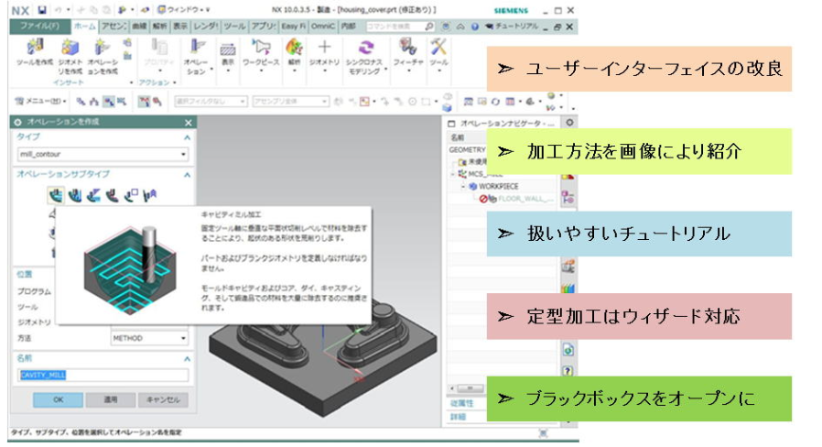Select the Cavity Mill subtype icon
Screen dimensions: 822x447
tap(56, 196)
